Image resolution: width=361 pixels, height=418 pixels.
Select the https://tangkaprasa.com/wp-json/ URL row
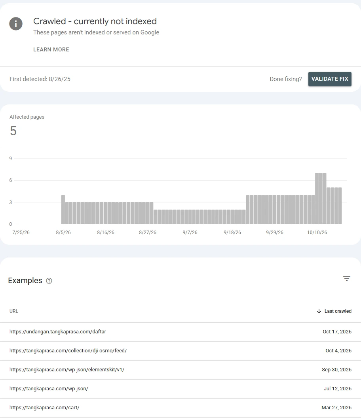click(x=180, y=389)
